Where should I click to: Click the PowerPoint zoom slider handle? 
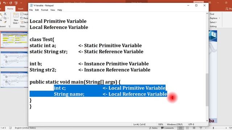point(214,128)
